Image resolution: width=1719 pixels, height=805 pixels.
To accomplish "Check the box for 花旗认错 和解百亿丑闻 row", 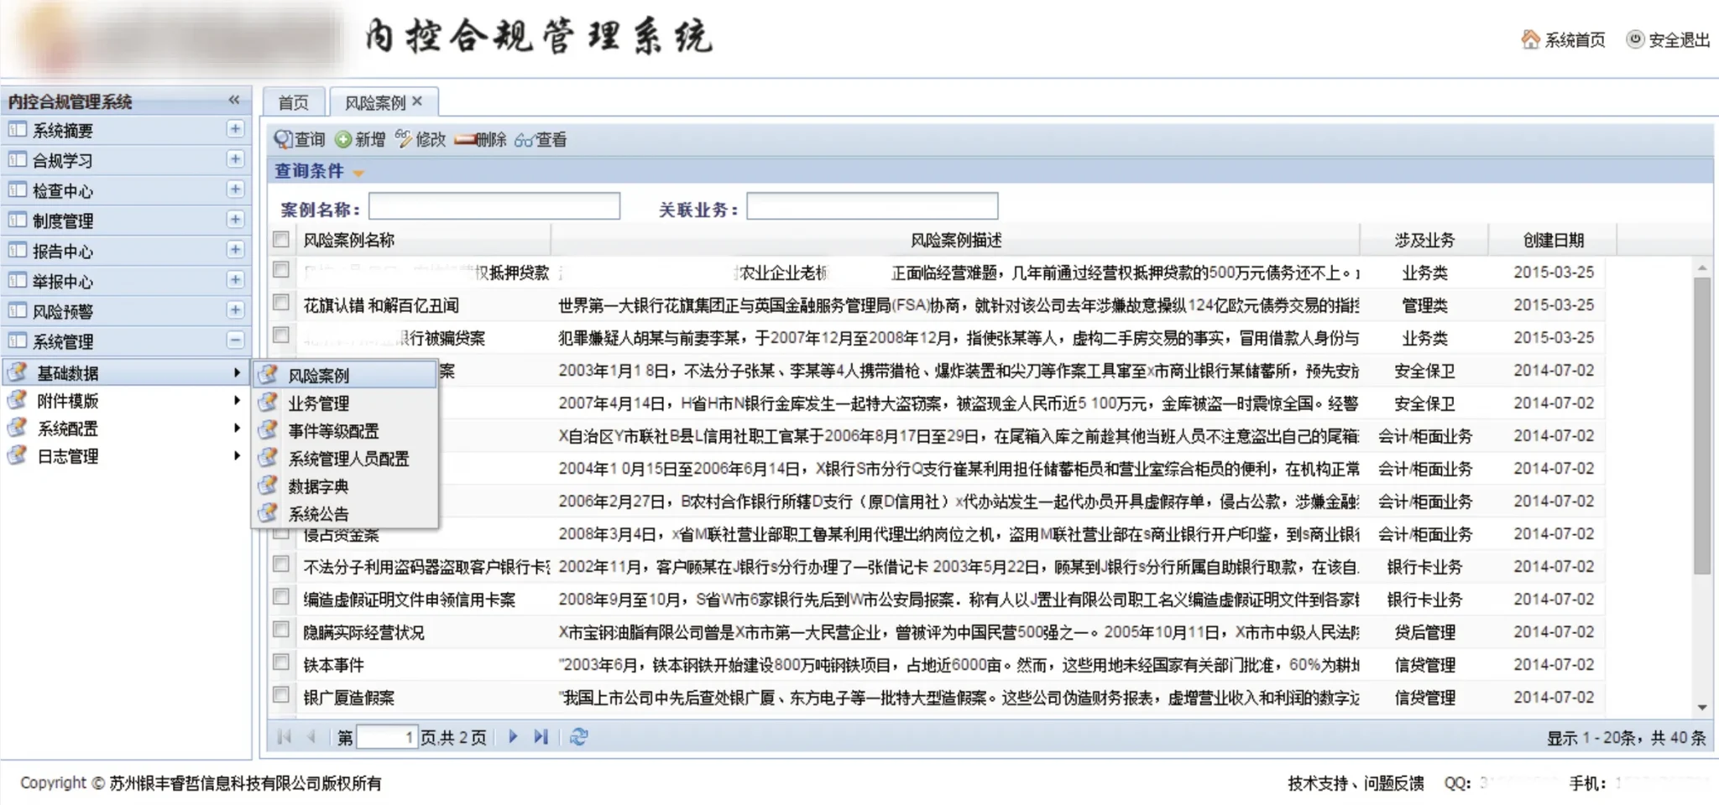I will click(281, 303).
